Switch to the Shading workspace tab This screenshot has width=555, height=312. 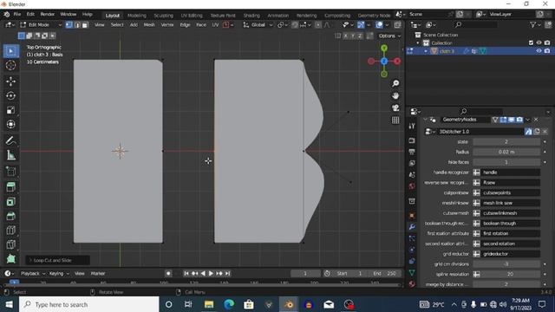251,16
